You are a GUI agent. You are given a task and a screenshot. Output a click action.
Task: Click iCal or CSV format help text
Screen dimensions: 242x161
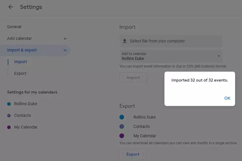point(173,66)
